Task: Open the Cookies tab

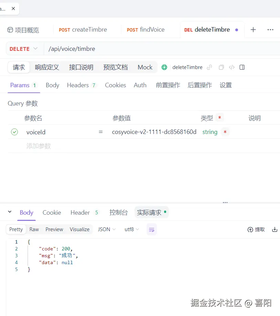Action: pos(116,85)
